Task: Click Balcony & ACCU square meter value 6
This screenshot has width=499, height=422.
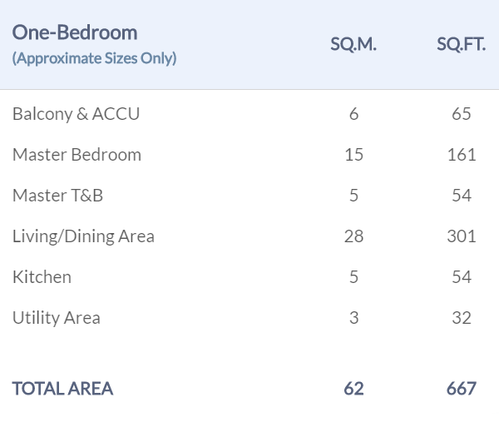Action: pos(354,114)
